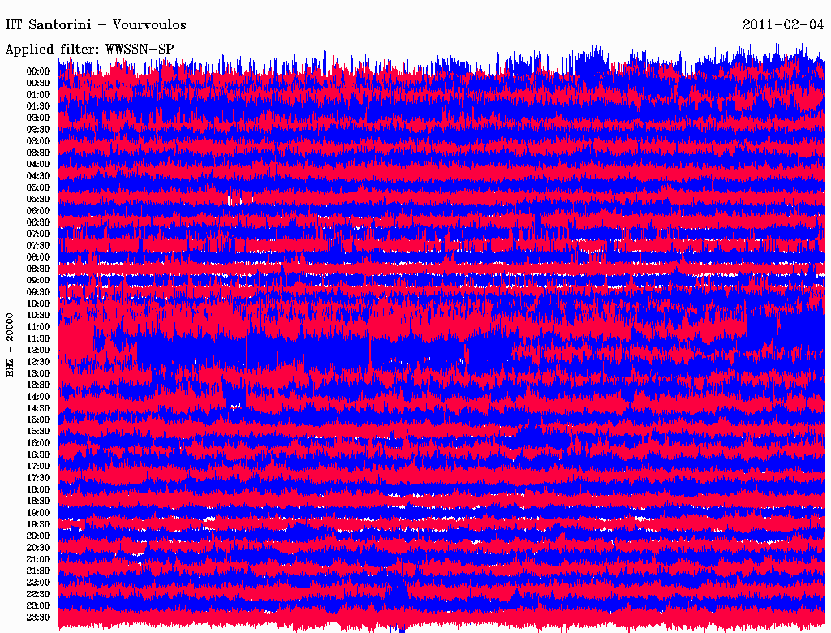The height and width of the screenshot is (633, 831).
Task: Select the 00:00 time marker
Action: tap(38, 71)
